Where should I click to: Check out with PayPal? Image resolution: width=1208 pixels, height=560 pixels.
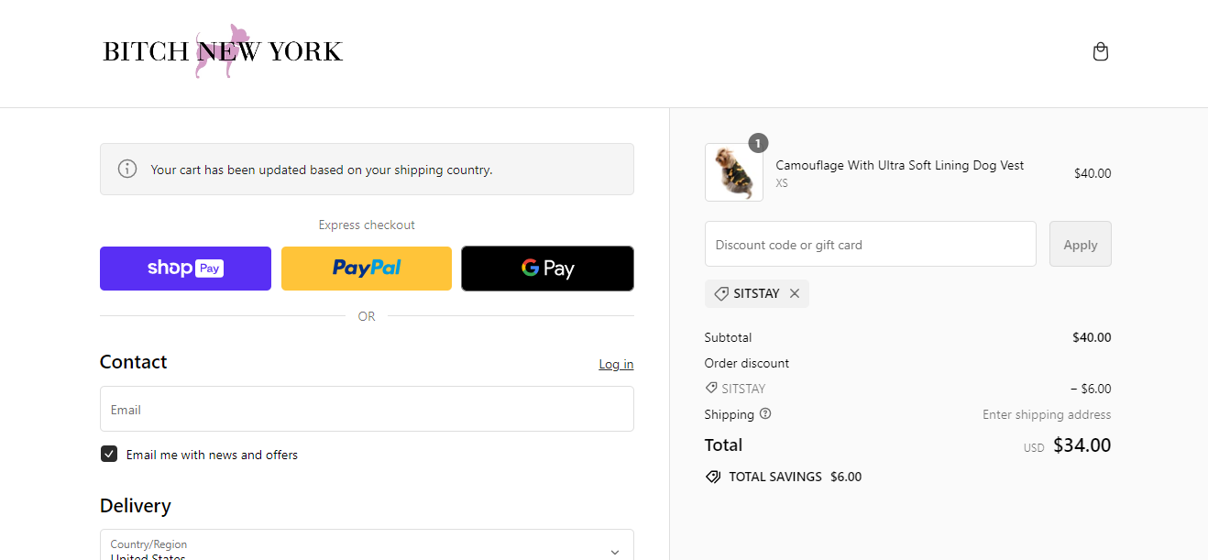point(367,269)
